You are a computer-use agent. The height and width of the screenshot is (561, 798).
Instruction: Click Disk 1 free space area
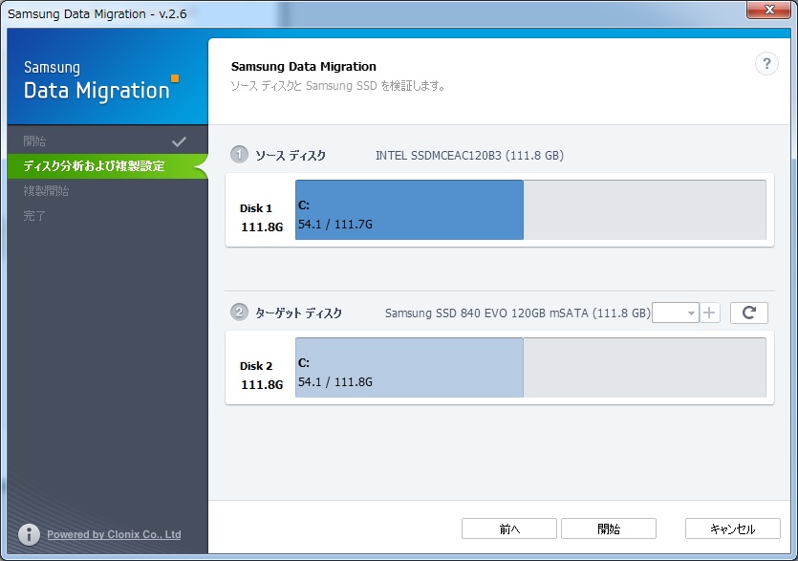point(645,209)
